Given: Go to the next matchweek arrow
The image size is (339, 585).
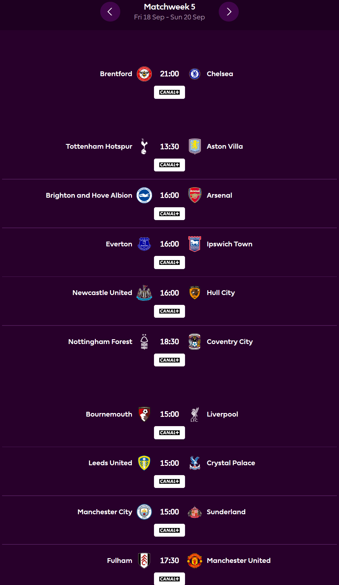Looking at the screenshot, I should pos(229,12).
